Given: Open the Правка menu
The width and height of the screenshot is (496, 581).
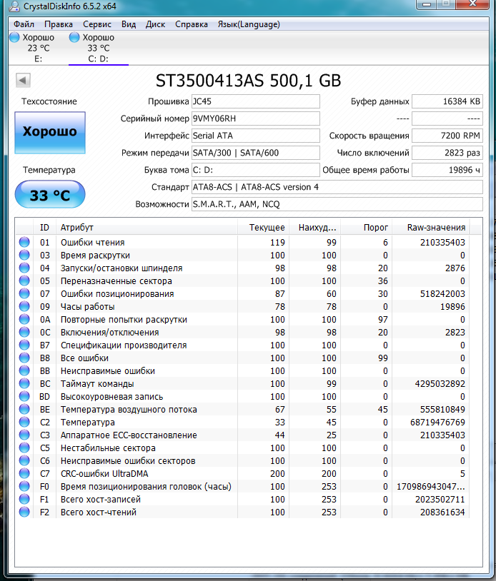Looking at the screenshot, I should [58, 24].
